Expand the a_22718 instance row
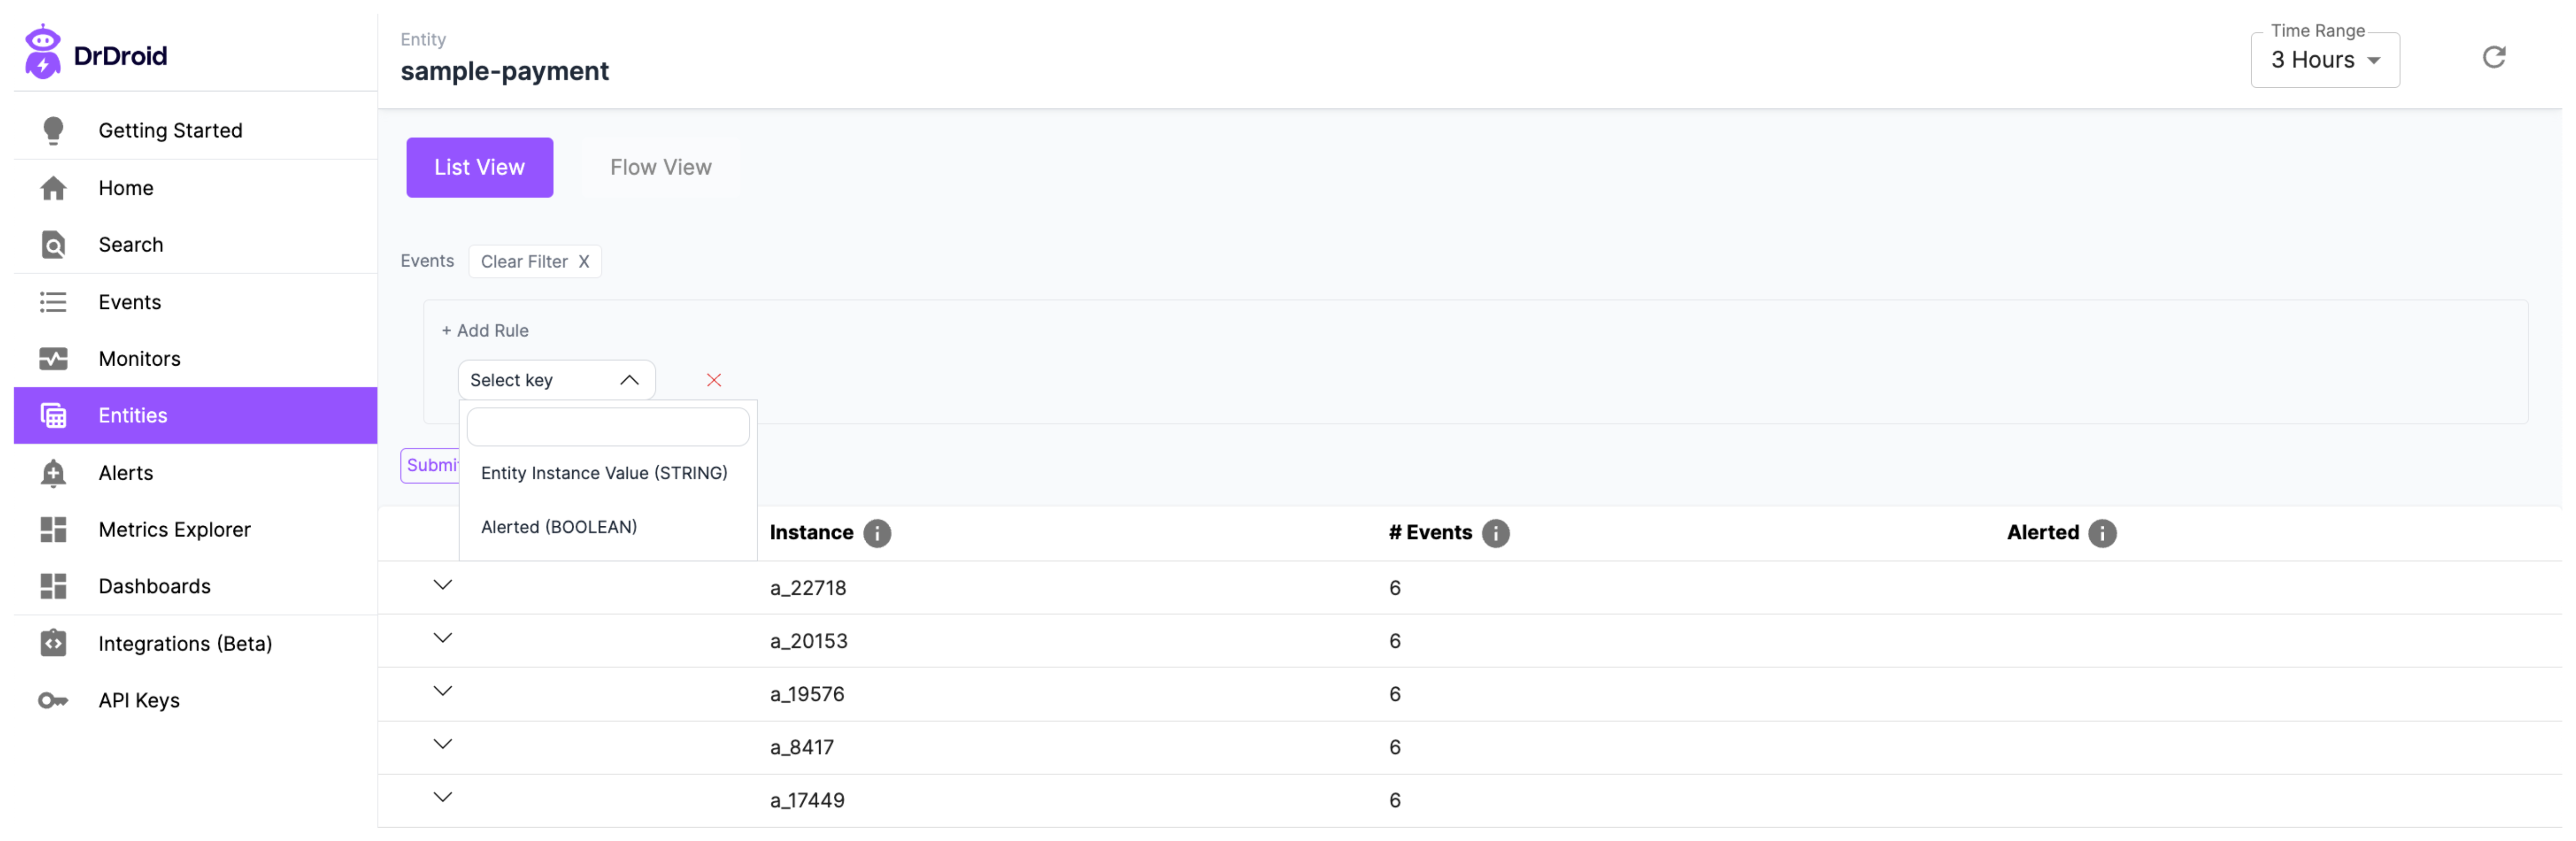The image size is (2576, 841). pos(442,586)
